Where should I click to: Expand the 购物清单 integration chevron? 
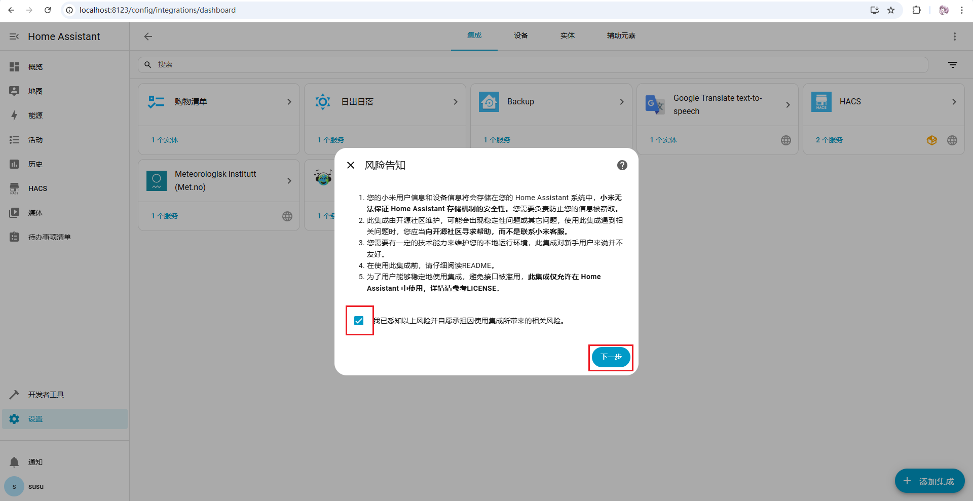pyautogui.click(x=289, y=102)
